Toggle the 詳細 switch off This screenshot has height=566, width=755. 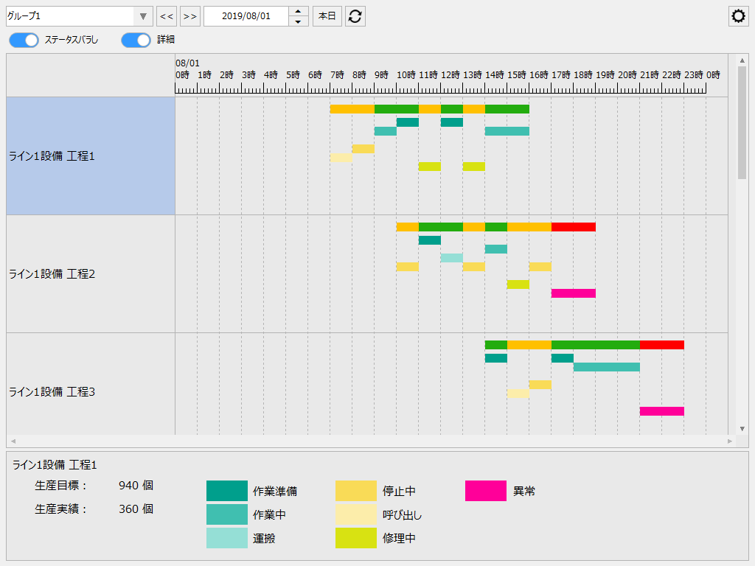[x=136, y=41]
